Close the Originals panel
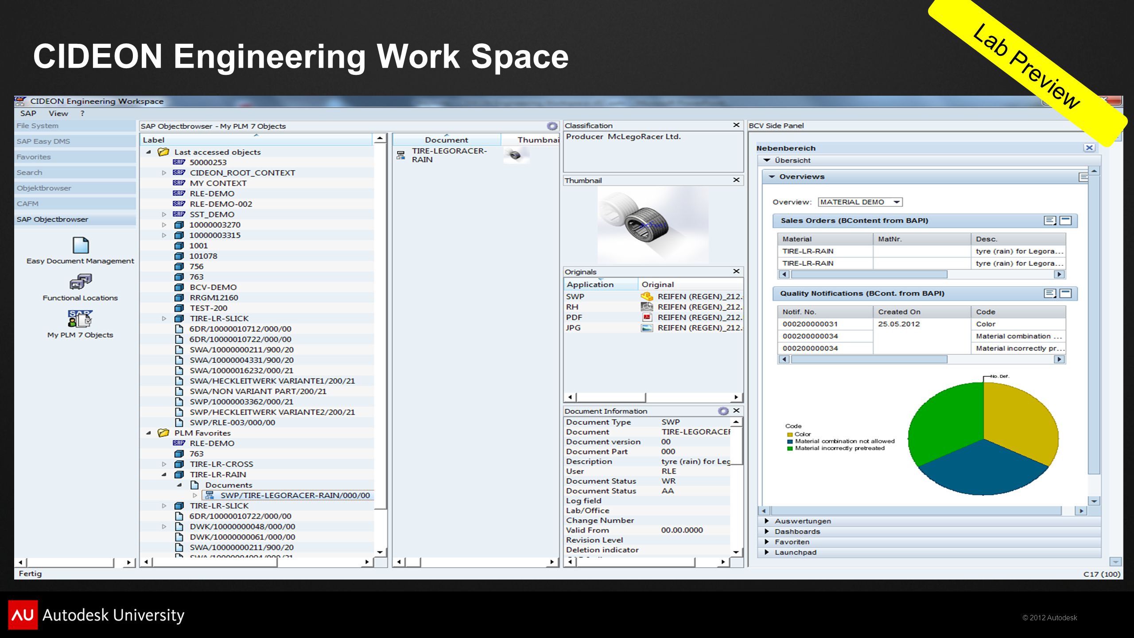The width and height of the screenshot is (1134, 638). tap(736, 271)
